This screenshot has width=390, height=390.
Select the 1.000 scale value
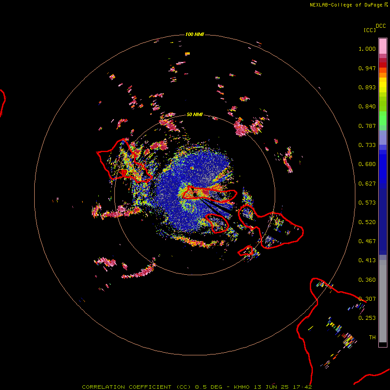click(367, 49)
